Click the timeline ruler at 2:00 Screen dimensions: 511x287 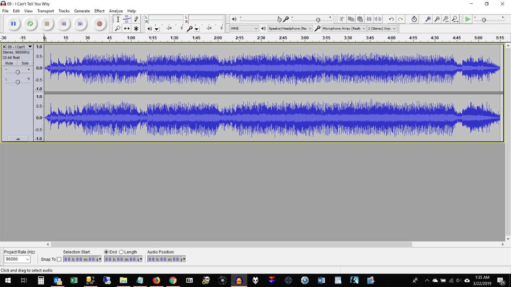tap(218, 38)
